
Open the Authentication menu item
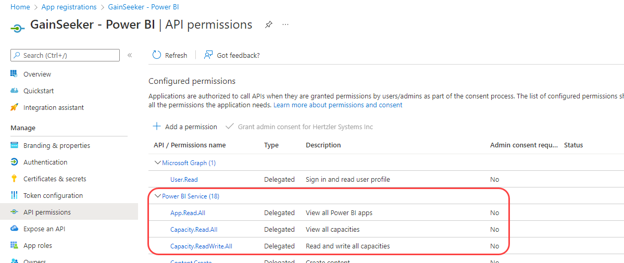click(45, 162)
